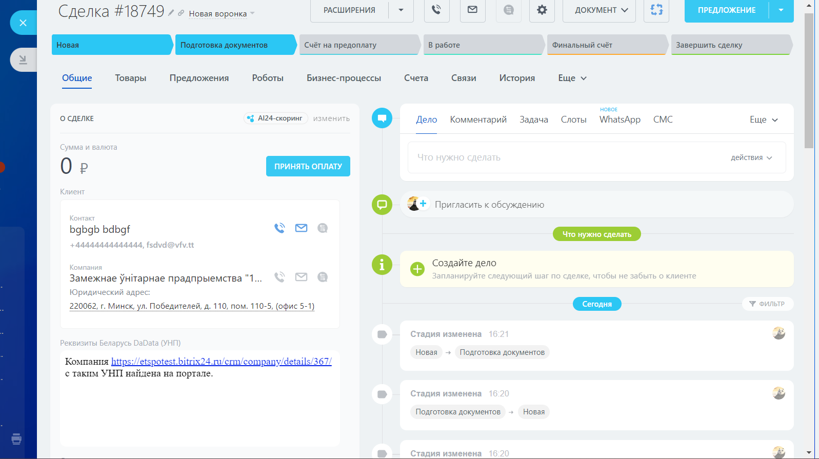Viewport: 819px width, 459px height.
Task: Call contact bgbgb bdbgf via phone icon
Action: pos(279,228)
